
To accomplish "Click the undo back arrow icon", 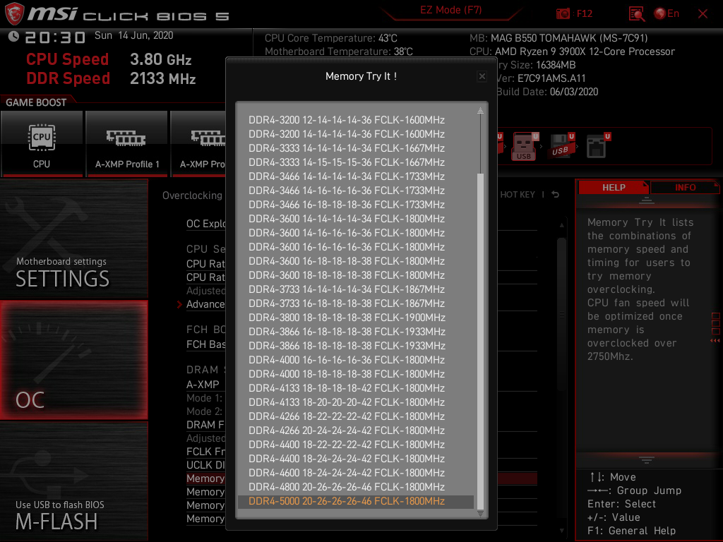I will point(555,195).
